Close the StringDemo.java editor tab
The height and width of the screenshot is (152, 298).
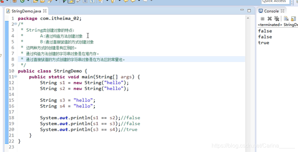tap(45, 11)
